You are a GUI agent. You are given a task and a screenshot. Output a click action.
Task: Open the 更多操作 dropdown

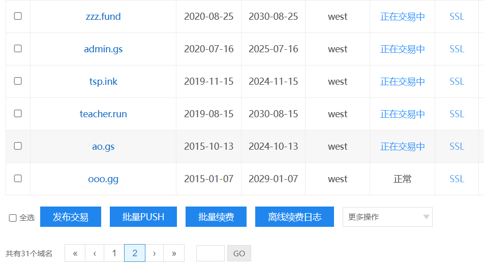tap(387, 217)
